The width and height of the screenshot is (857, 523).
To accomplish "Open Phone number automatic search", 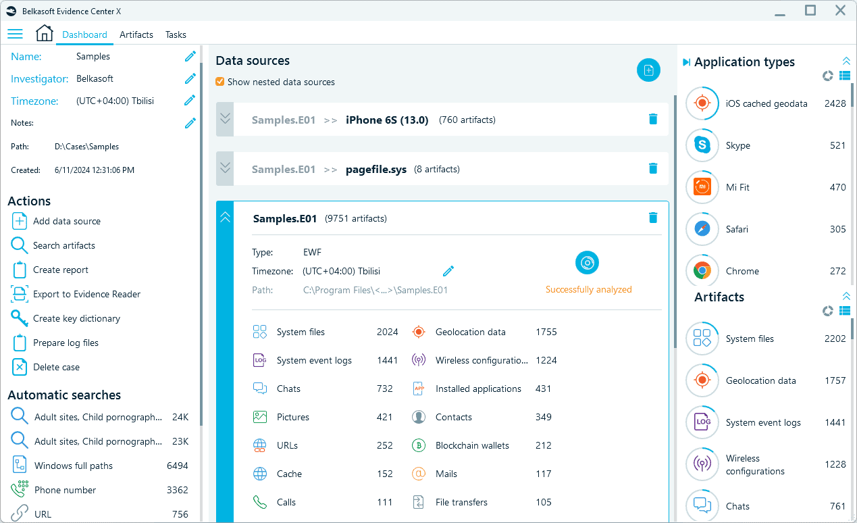I will pyautogui.click(x=100, y=490).
